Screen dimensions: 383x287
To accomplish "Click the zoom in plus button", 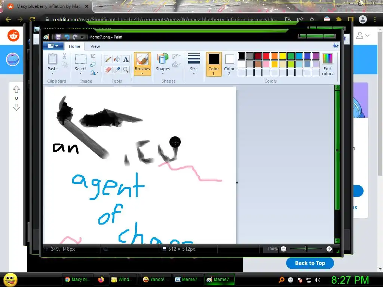I will click(329, 249).
